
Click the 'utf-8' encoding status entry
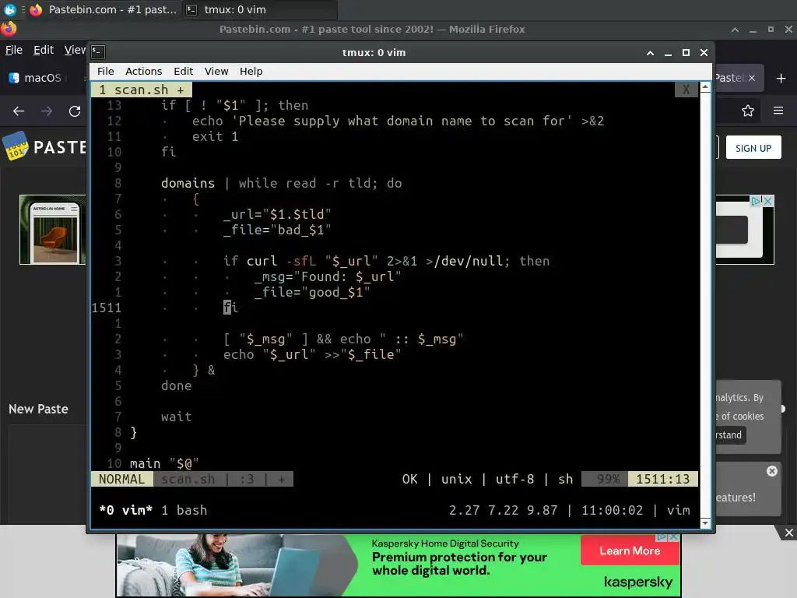point(515,480)
